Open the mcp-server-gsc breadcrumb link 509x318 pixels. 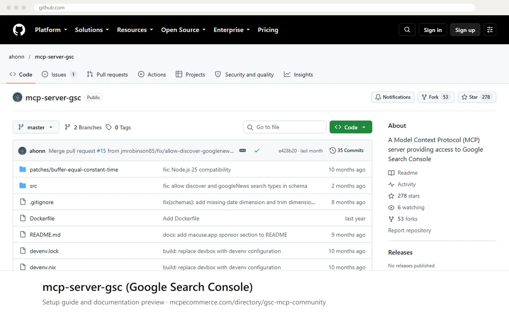[55, 57]
